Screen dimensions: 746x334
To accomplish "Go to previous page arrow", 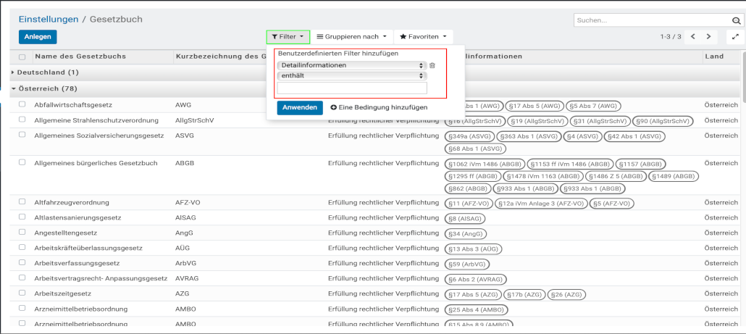I will coord(693,36).
